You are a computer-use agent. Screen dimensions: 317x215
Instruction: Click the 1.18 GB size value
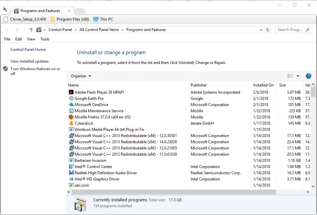[294, 160]
